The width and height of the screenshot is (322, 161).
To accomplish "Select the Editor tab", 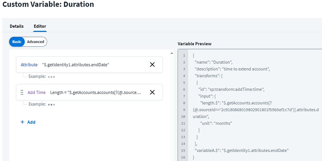I will pos(40,26).
